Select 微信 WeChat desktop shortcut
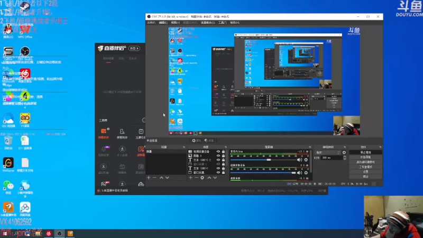 tap(8, 187)
